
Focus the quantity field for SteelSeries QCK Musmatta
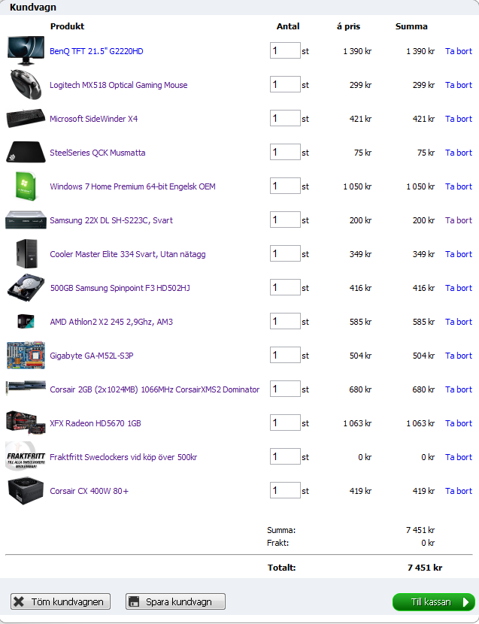[x=285, y=152]
